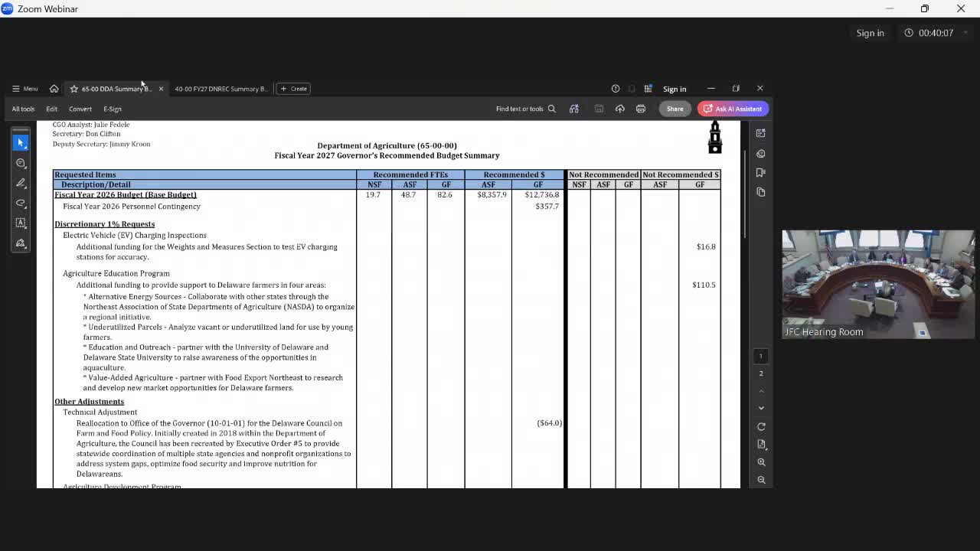
Task: Open the bookmarks panel icon
Action: [x=761, y=173]
